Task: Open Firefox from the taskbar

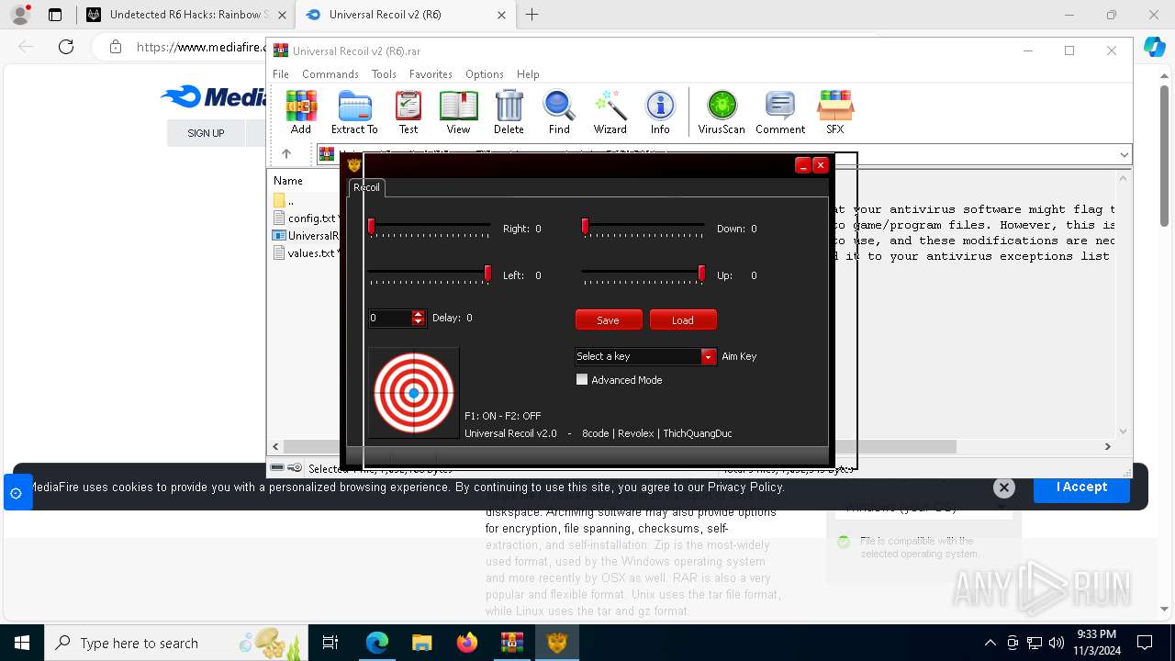Action: coord(467,643)
